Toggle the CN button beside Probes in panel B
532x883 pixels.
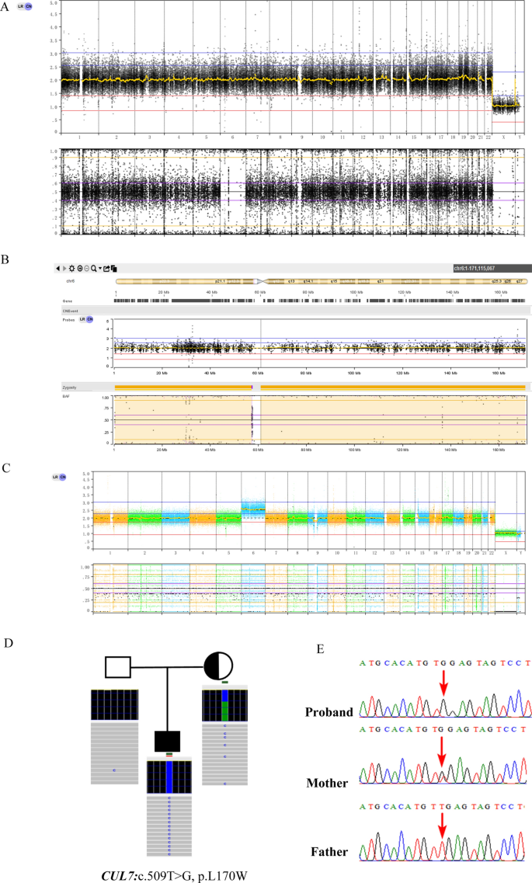point(89,319)
